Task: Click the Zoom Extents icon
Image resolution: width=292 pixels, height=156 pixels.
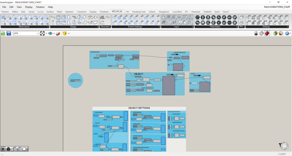Action: pyautogui.click(x=42, y=34)
